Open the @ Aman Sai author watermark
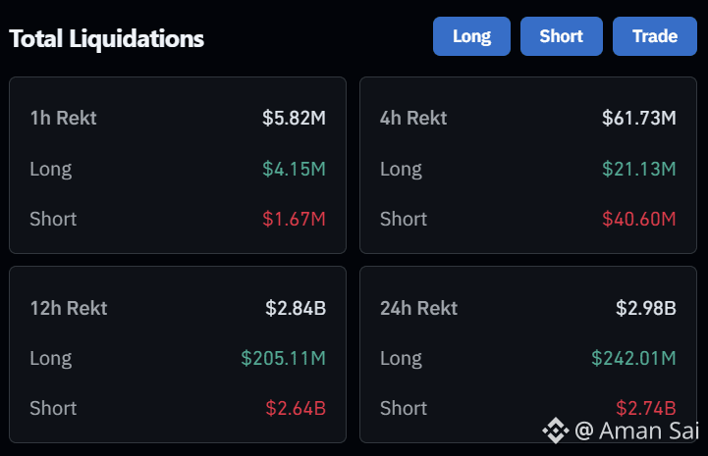The image size is (708, 456). tap(636, 431)
